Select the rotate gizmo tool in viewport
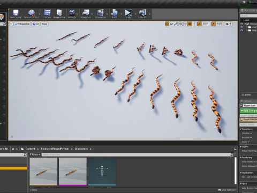The width and height of the screenshot is (257, 193). coord(171,24)
